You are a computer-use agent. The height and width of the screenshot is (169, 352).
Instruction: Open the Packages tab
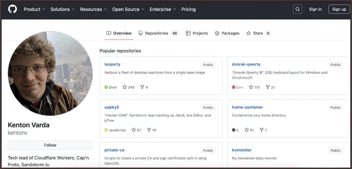pos(227,33)
